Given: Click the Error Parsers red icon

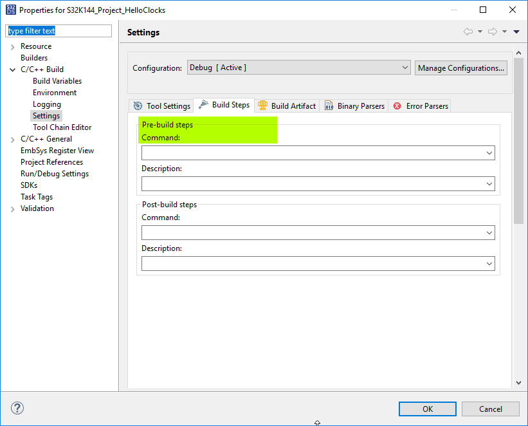Looking at the screenshot, I should 397,106.
